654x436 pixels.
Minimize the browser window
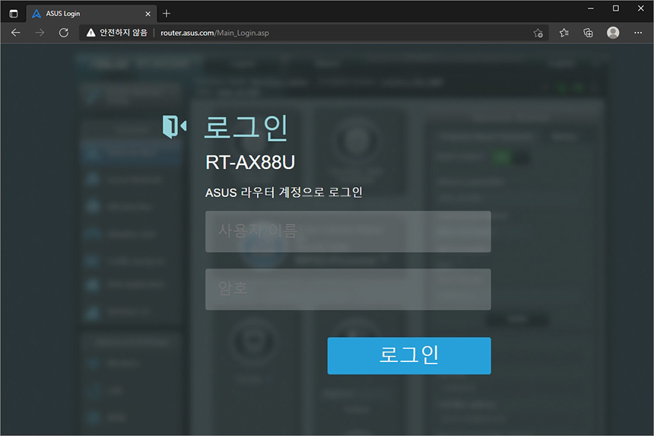[591, 8]
